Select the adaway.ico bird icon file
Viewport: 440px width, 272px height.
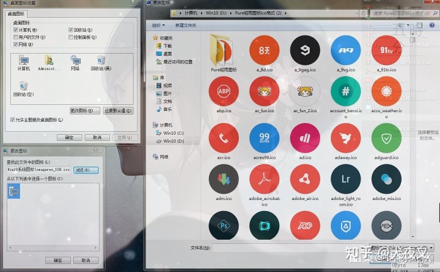346,138
